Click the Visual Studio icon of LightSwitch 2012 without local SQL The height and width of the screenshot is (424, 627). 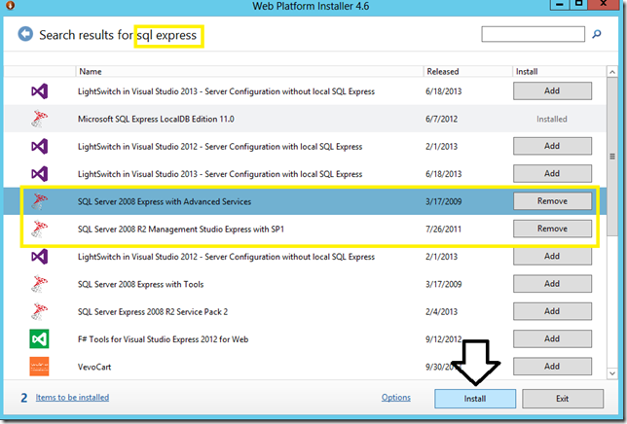[x=39, y=257]
